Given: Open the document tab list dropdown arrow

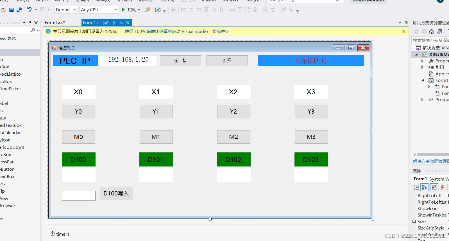Looking at the screenshot, I should click(x=400, y=23).
